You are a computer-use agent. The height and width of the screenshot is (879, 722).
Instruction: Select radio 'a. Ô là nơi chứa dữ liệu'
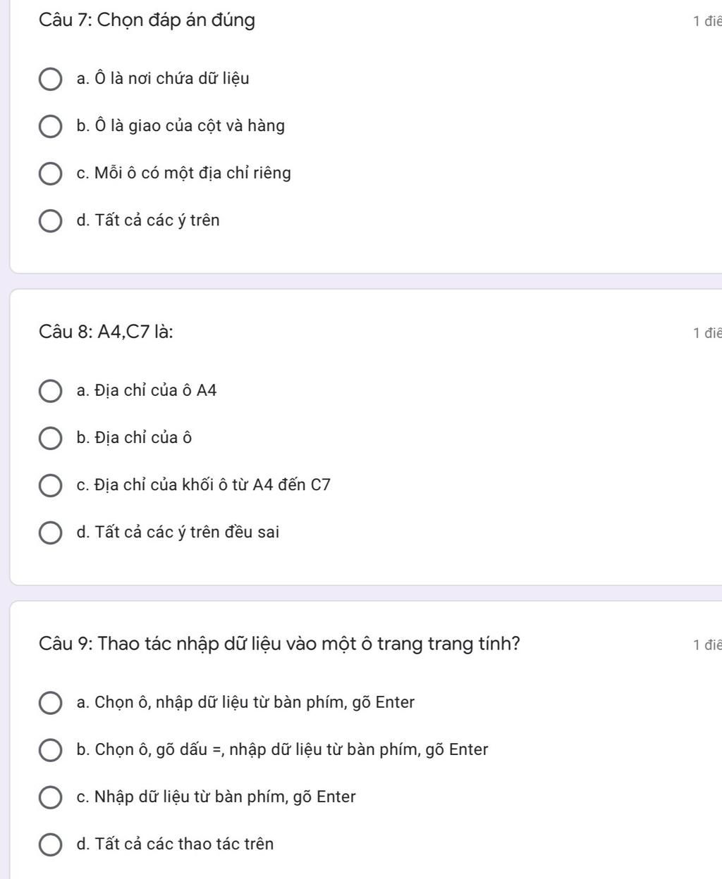[49, 79]
